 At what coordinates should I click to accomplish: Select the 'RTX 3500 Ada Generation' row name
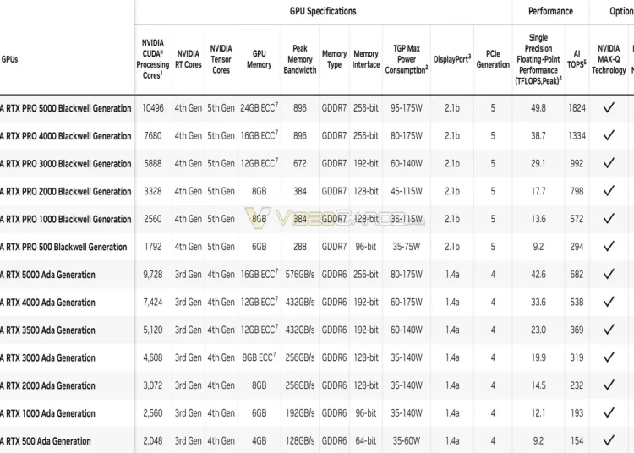click(47, 330)
